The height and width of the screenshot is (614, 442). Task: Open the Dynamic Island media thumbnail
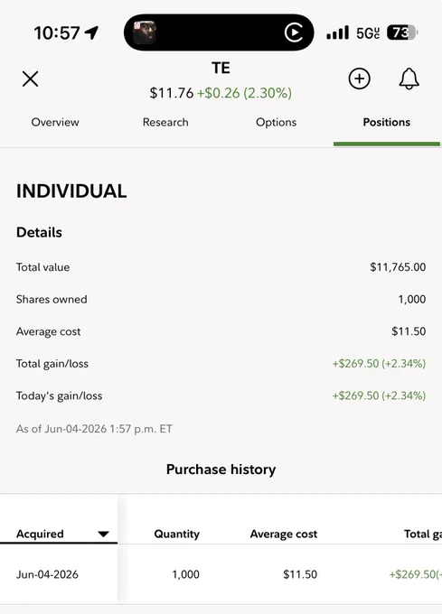[x=145, y=33]
